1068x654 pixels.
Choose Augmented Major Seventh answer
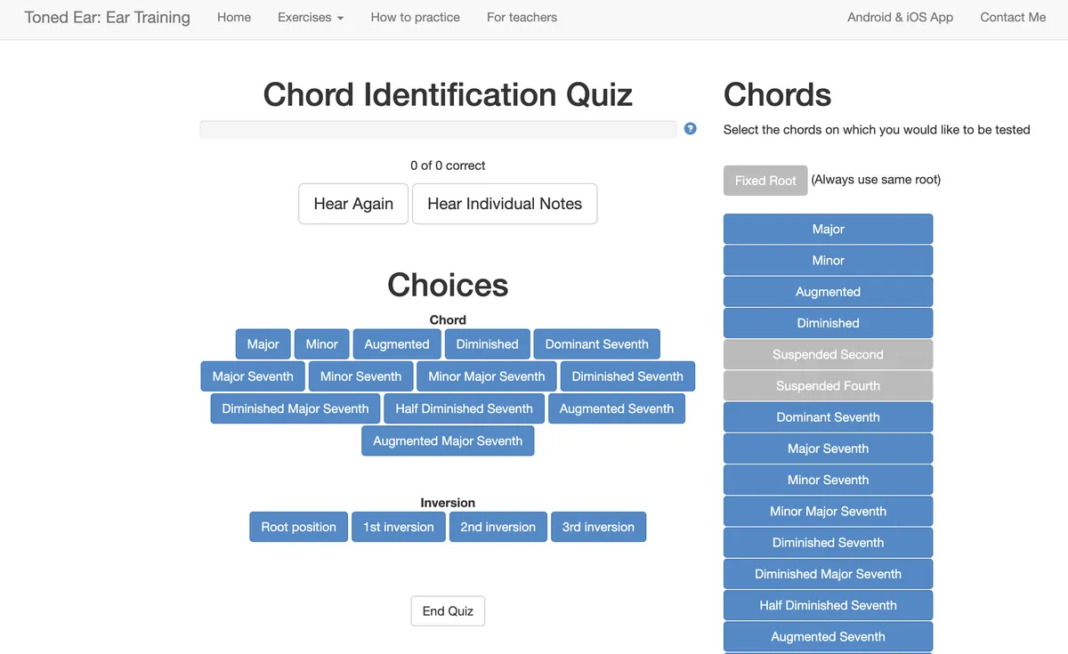pyautogui.click(x=448, y=440)
